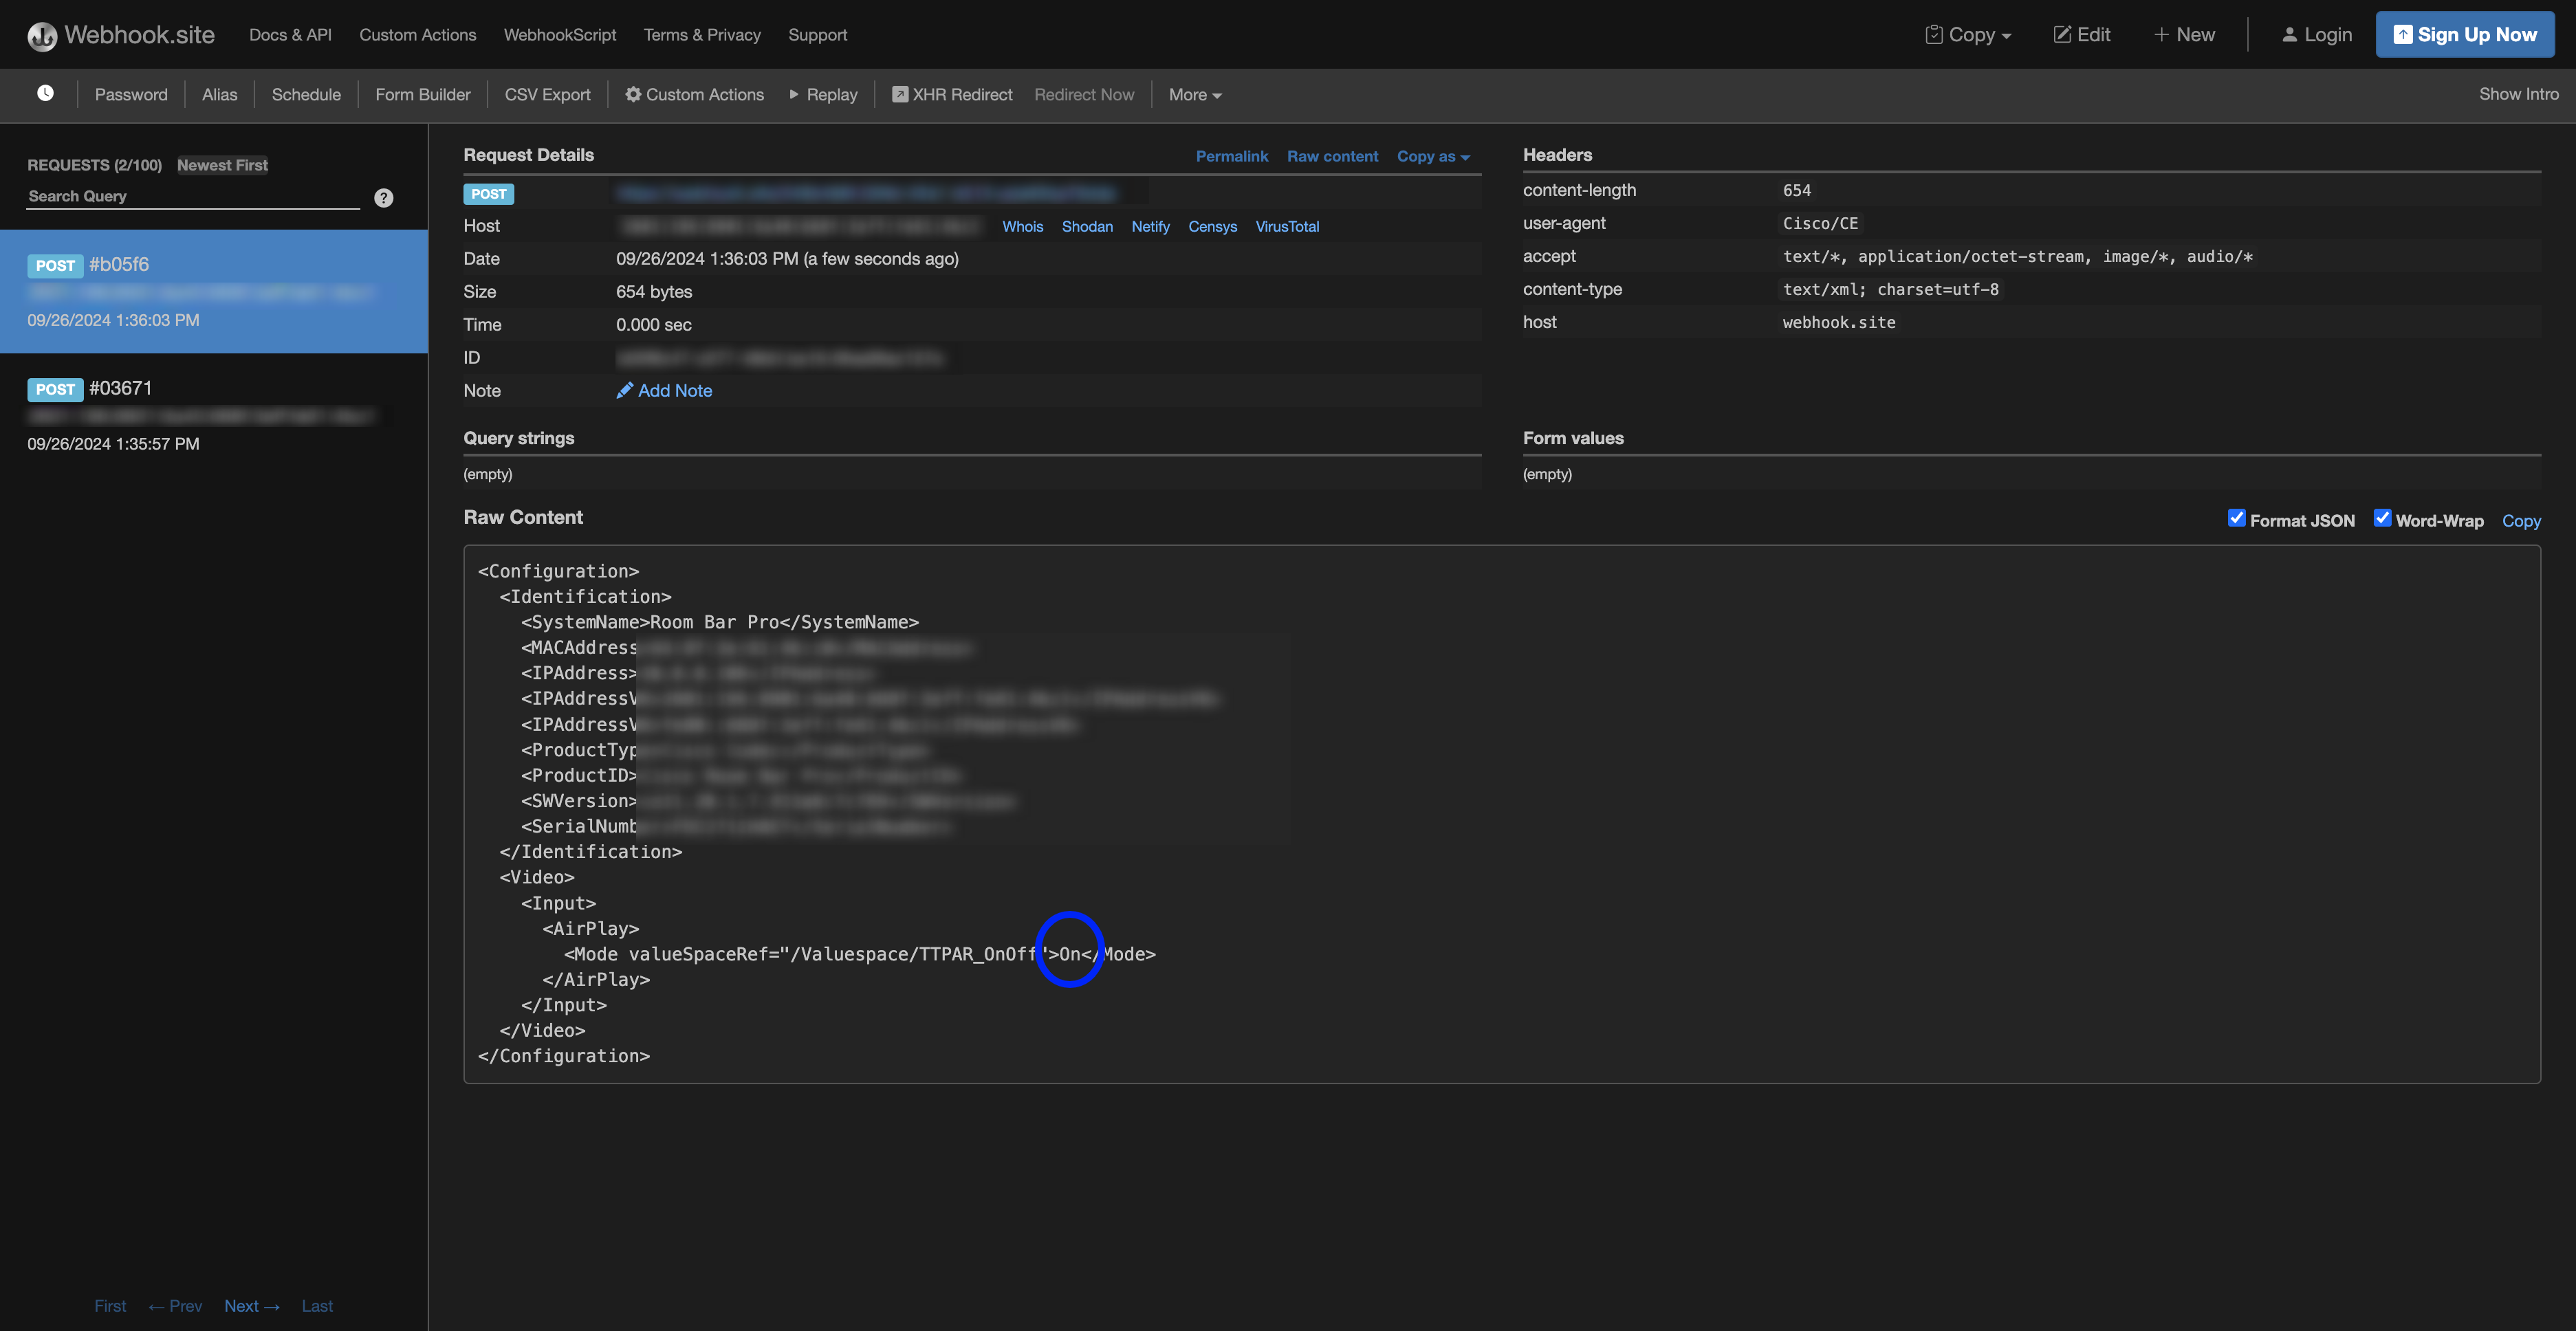Uncheck the Format JSON checkbox

coord(2237,518)
